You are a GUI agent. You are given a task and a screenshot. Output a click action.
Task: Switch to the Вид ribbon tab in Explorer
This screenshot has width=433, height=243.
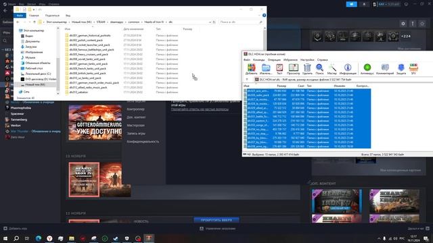tap(68, 16)
